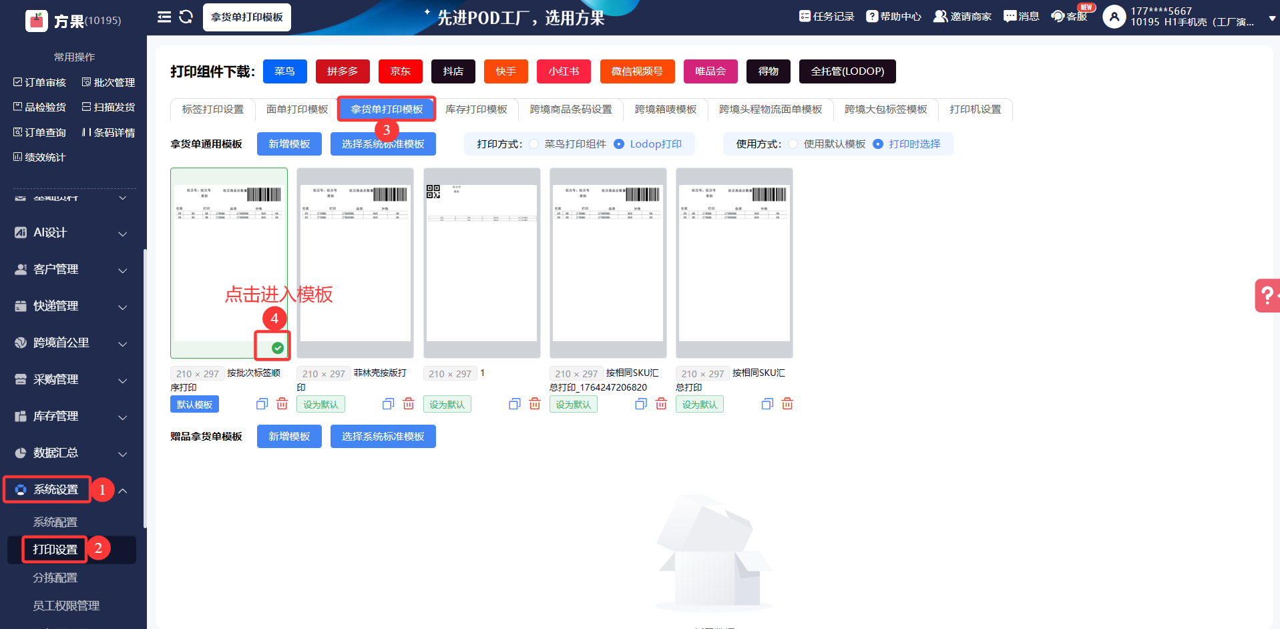Open 扫描发货 shortcut

(109, 107)
